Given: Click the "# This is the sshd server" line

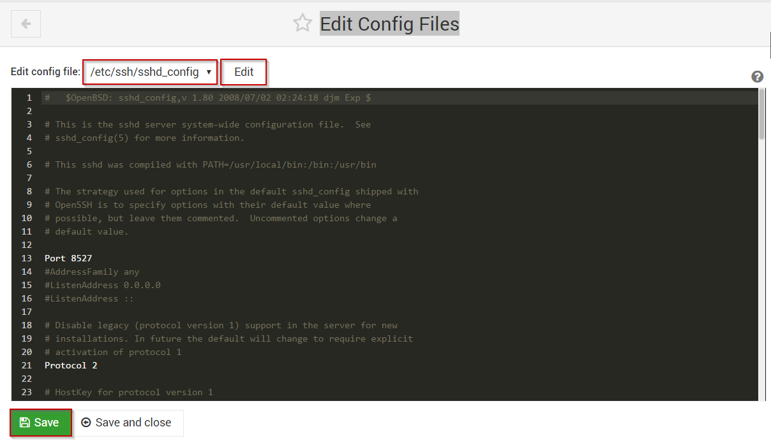Looking at the screenshot, I should point(207,124).
